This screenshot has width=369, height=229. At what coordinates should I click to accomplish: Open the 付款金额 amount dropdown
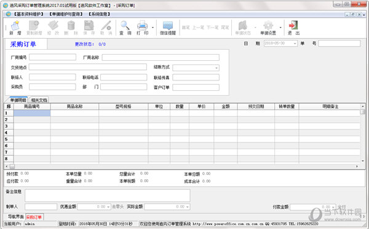point(333,207)
